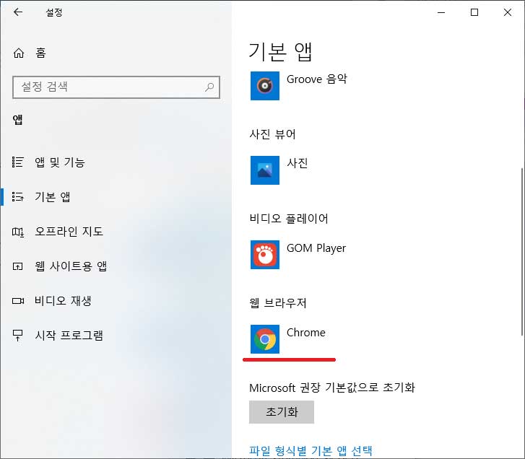Change music player via Groove 음악 label
Viewport: 525px width, 459px height.
(x=317, y=79)
